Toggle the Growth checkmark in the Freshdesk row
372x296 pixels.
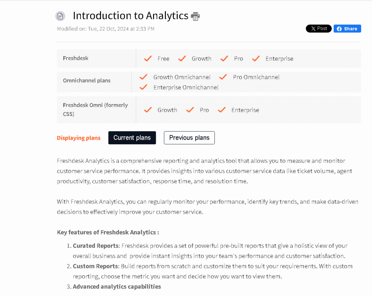tap(182, 58)
